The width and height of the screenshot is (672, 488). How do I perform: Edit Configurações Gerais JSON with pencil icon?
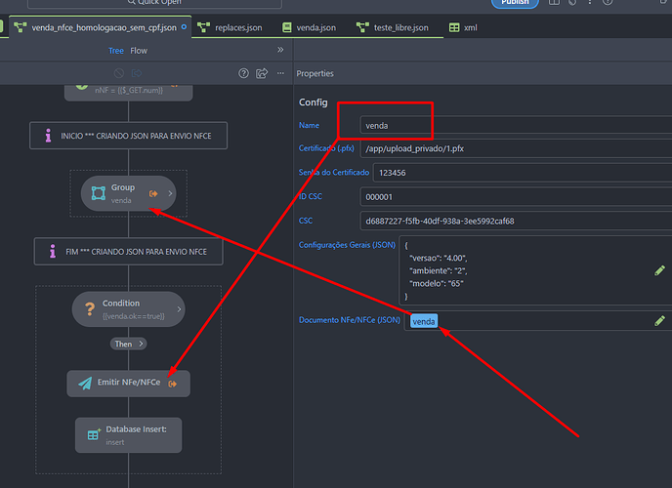point(660,270)
